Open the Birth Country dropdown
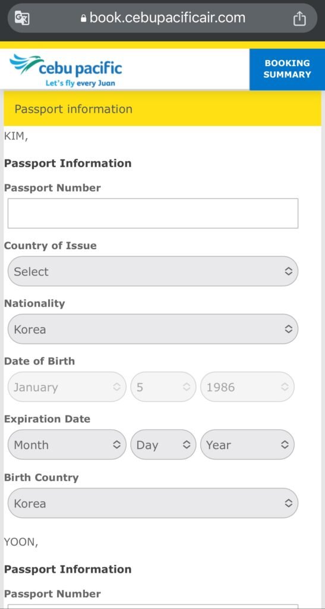The height and width of the screenshot is (609, 325). click(153, 503)
